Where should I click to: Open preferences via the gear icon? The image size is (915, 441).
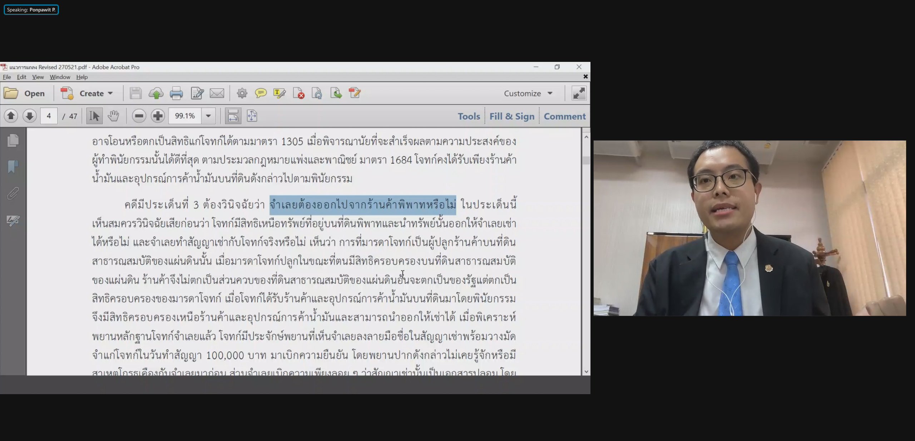tap(242, 93)
